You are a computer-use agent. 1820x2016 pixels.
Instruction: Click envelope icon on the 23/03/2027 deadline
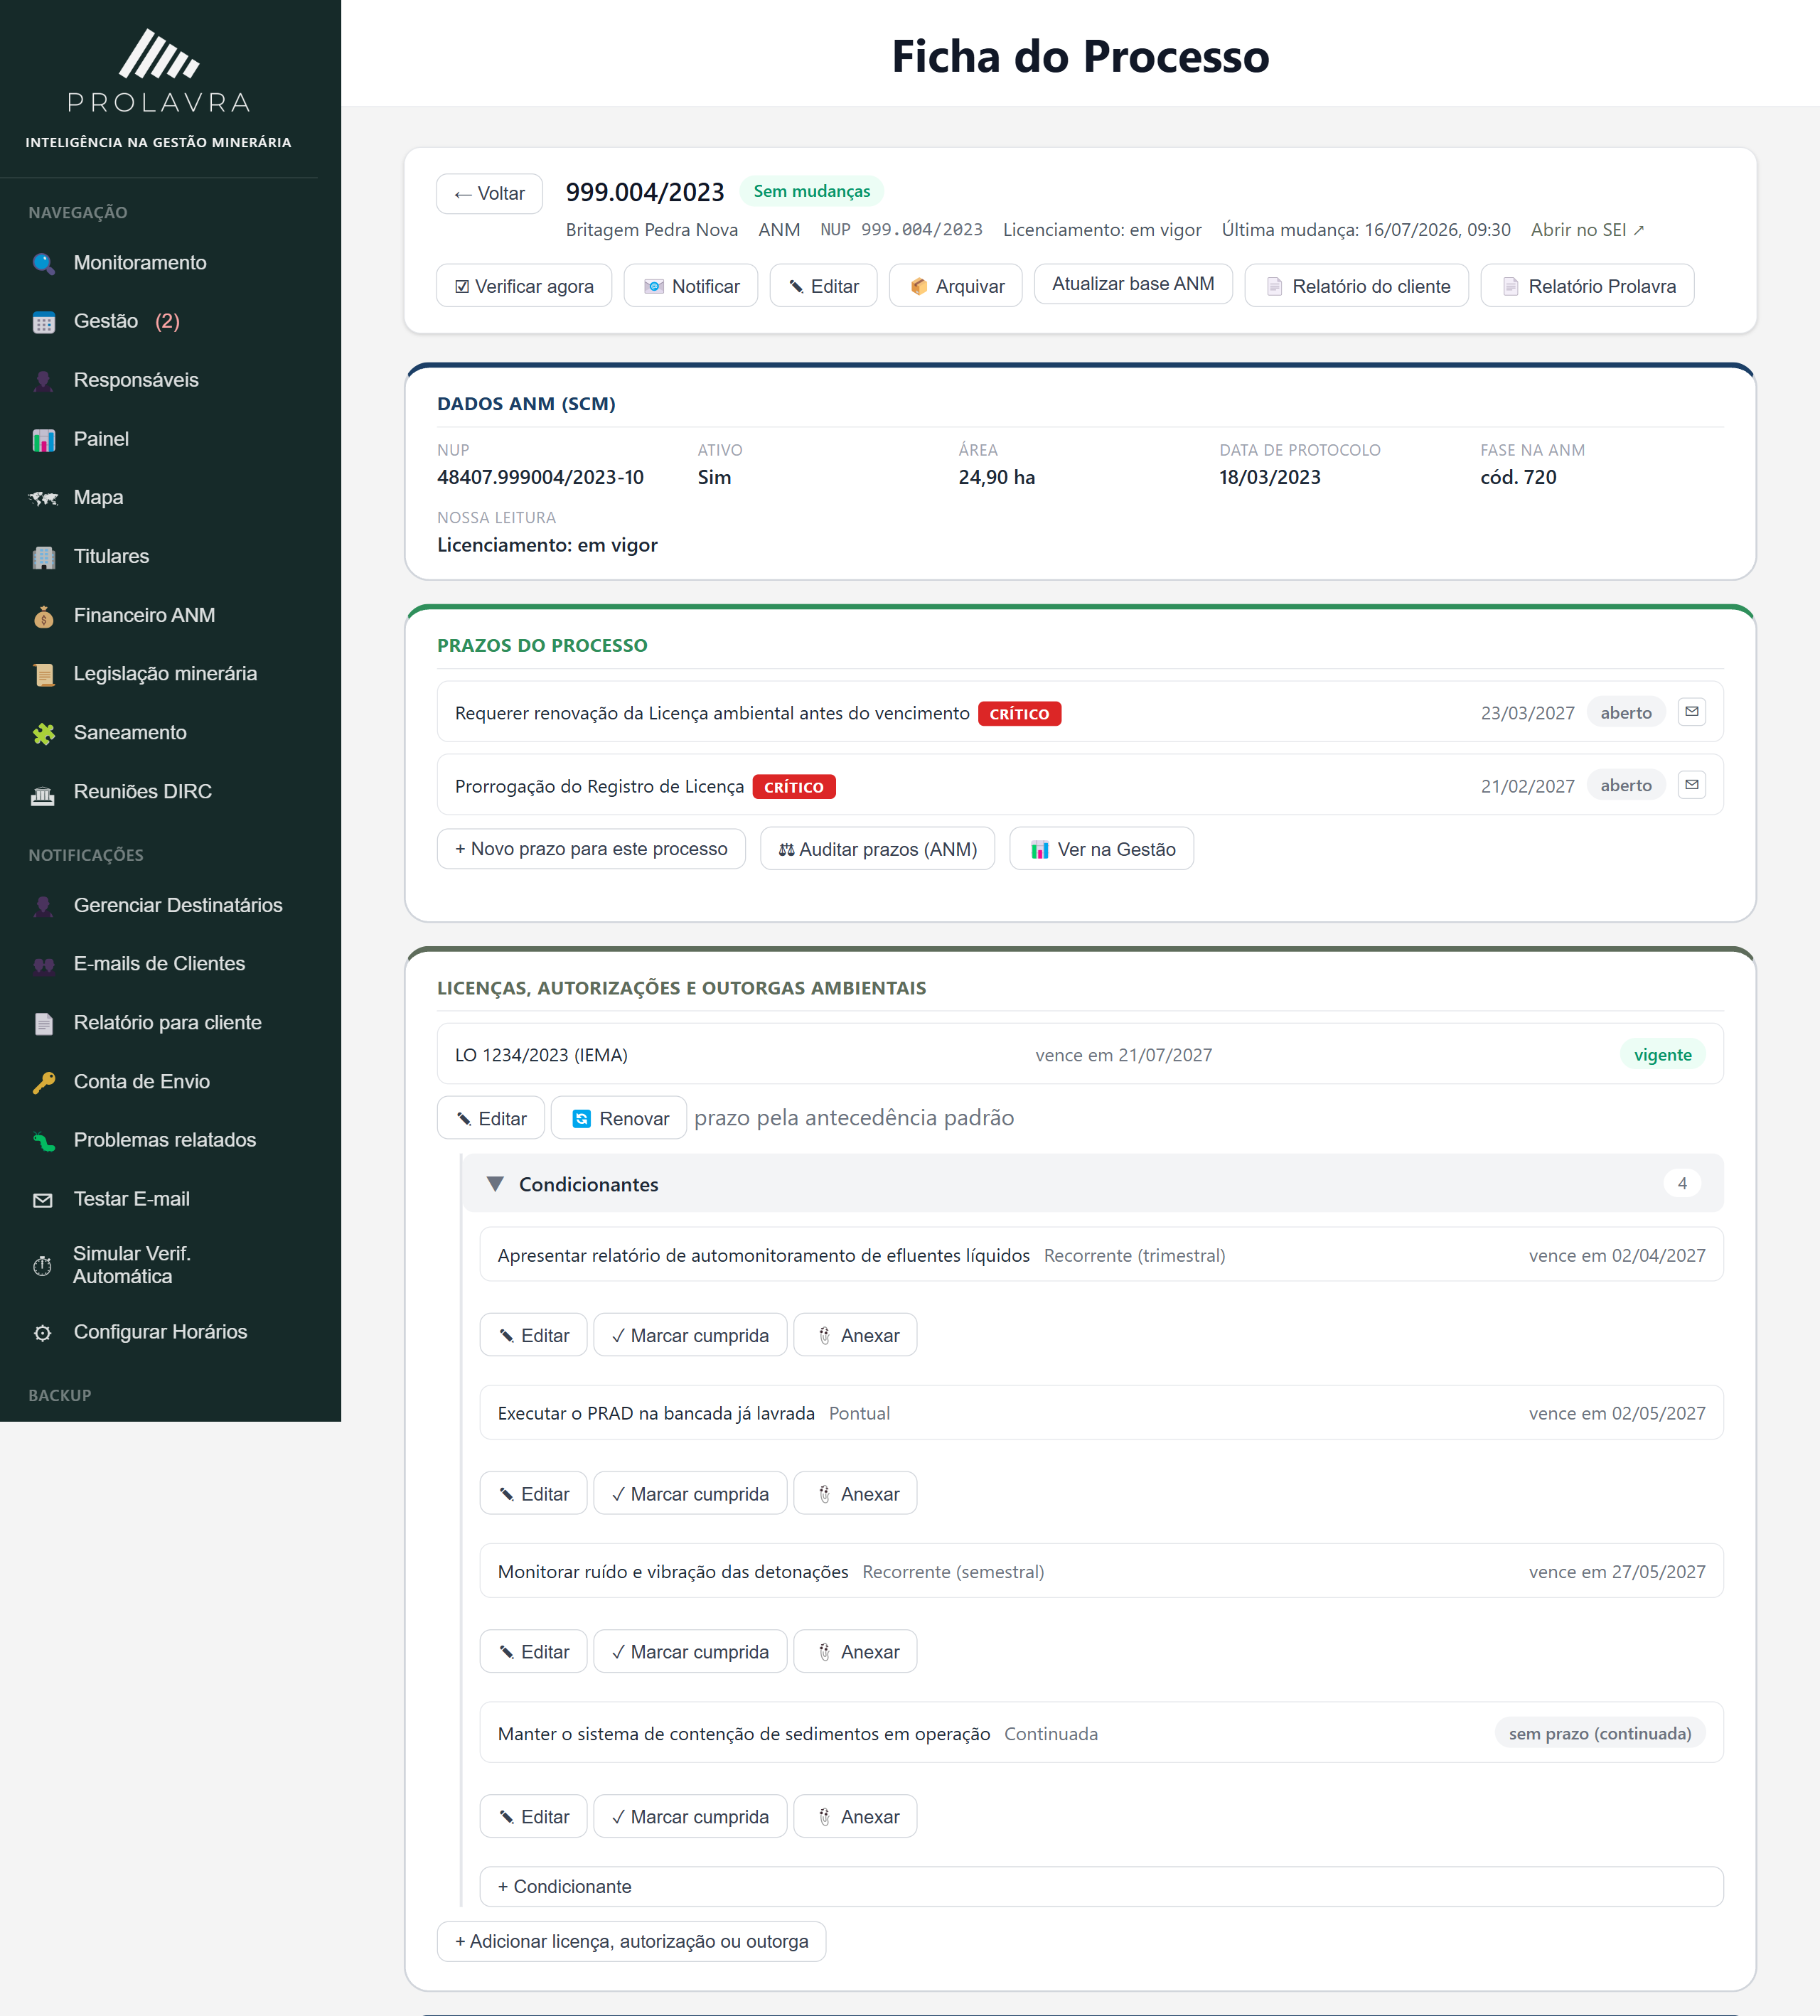point(1691,712)
